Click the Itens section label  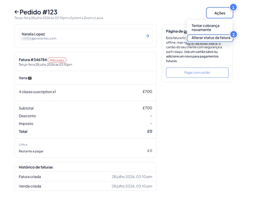[23, 78]
